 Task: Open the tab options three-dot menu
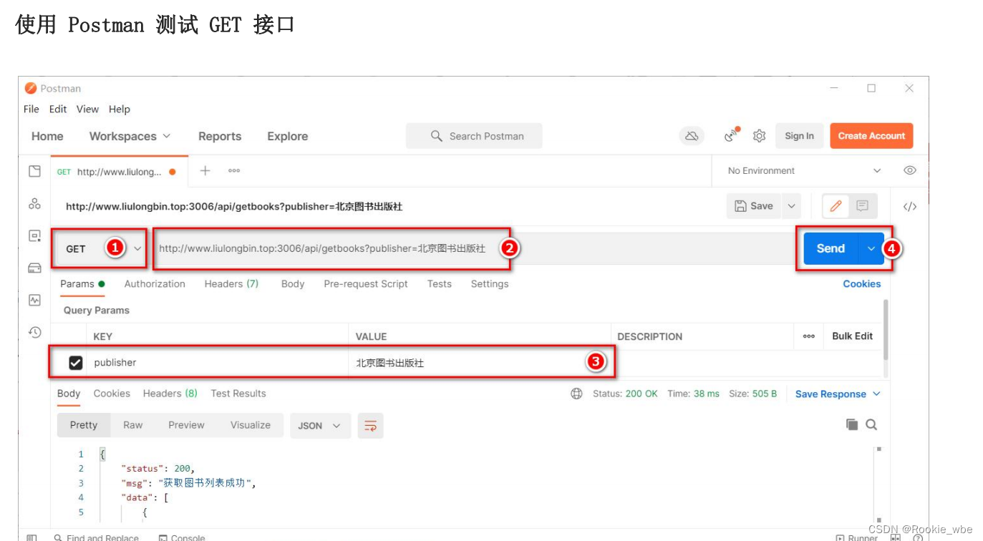234,170
